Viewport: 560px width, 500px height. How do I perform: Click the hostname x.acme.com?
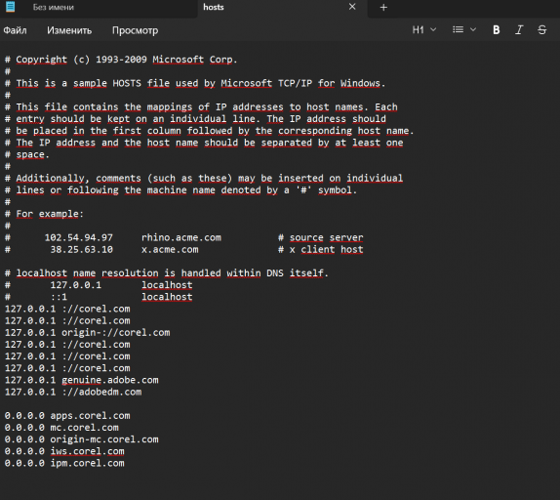[170, 249]
